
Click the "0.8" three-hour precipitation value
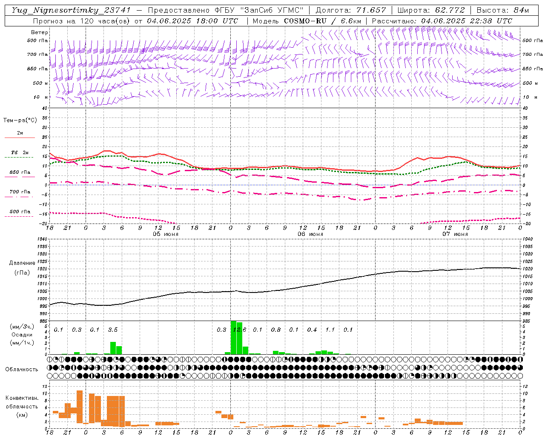pyautogui.click(x=276, y=330)
